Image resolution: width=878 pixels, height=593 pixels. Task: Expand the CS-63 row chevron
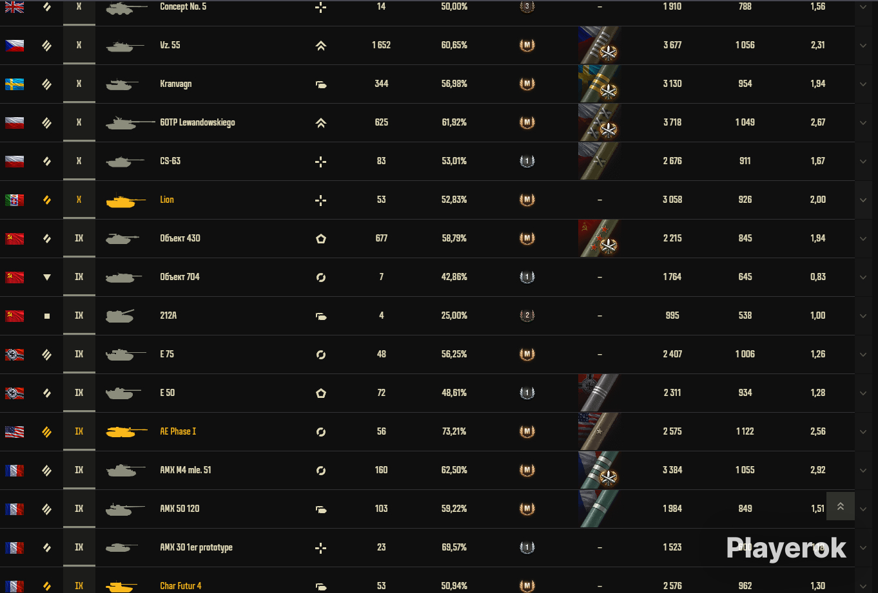coord(863,162)
